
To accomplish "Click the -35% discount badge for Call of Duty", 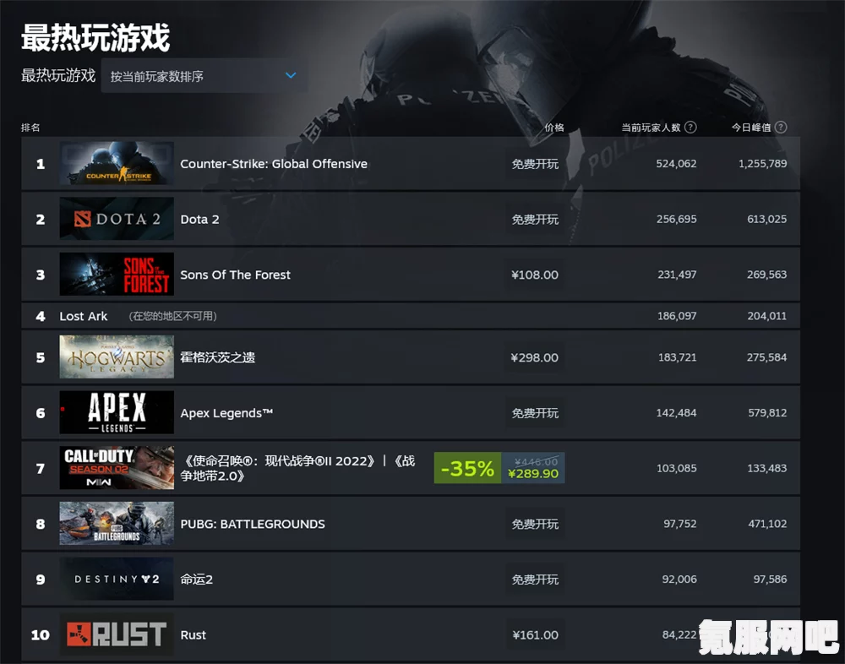I will (x=468, y=468).
